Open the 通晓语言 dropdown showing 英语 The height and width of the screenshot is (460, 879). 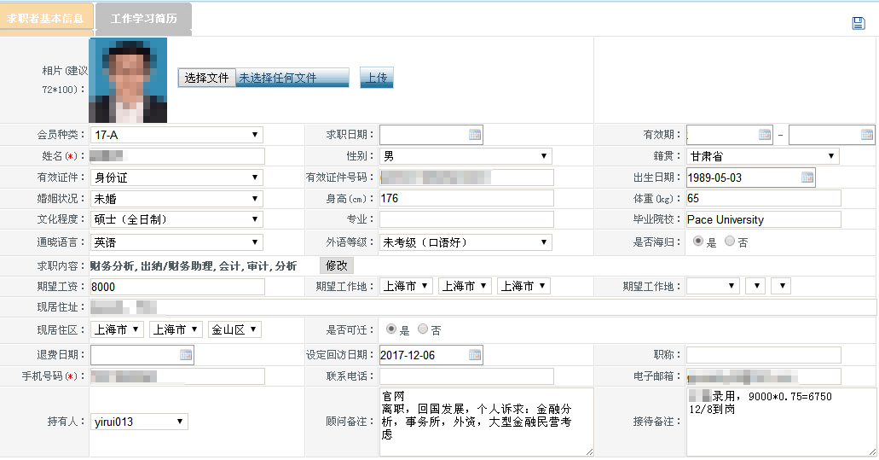(176, 242)
